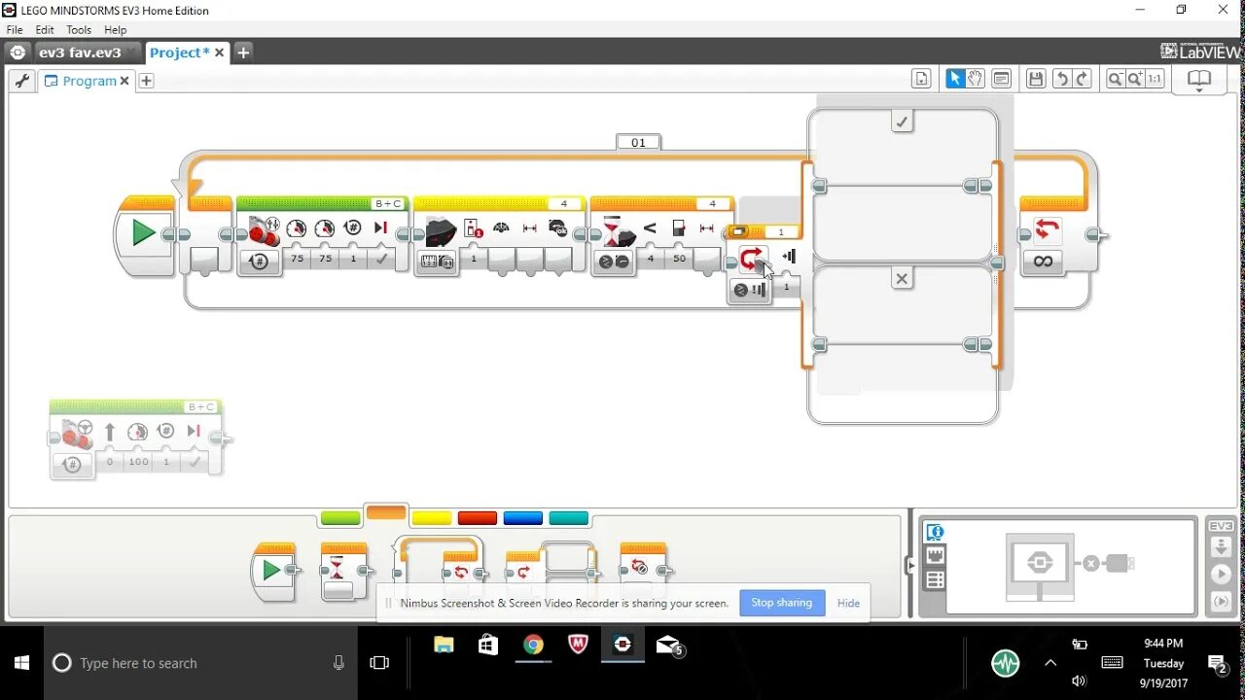Open loop infinity mode selector
Screen dimensions: 1245x700
[1043, 262]
